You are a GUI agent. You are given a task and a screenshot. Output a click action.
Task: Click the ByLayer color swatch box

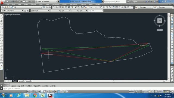coord(32,11)
